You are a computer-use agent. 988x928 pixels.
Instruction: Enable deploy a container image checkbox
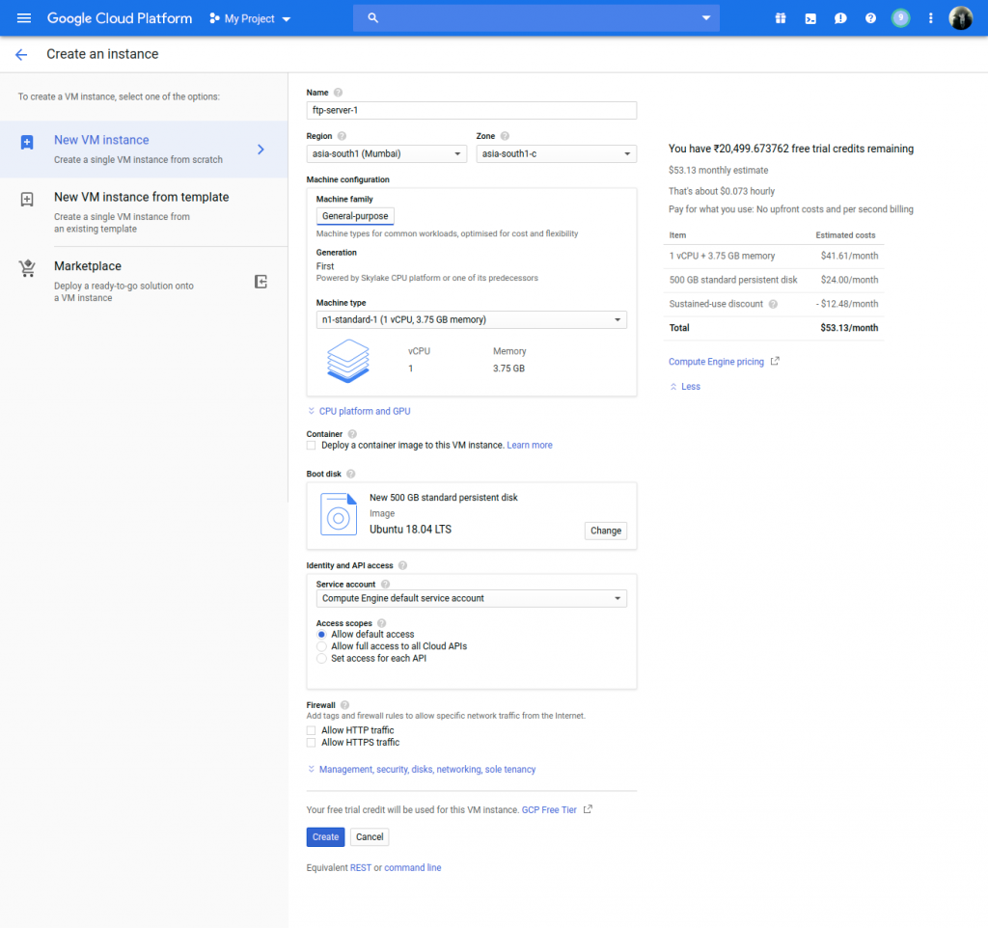coord(312,446)
